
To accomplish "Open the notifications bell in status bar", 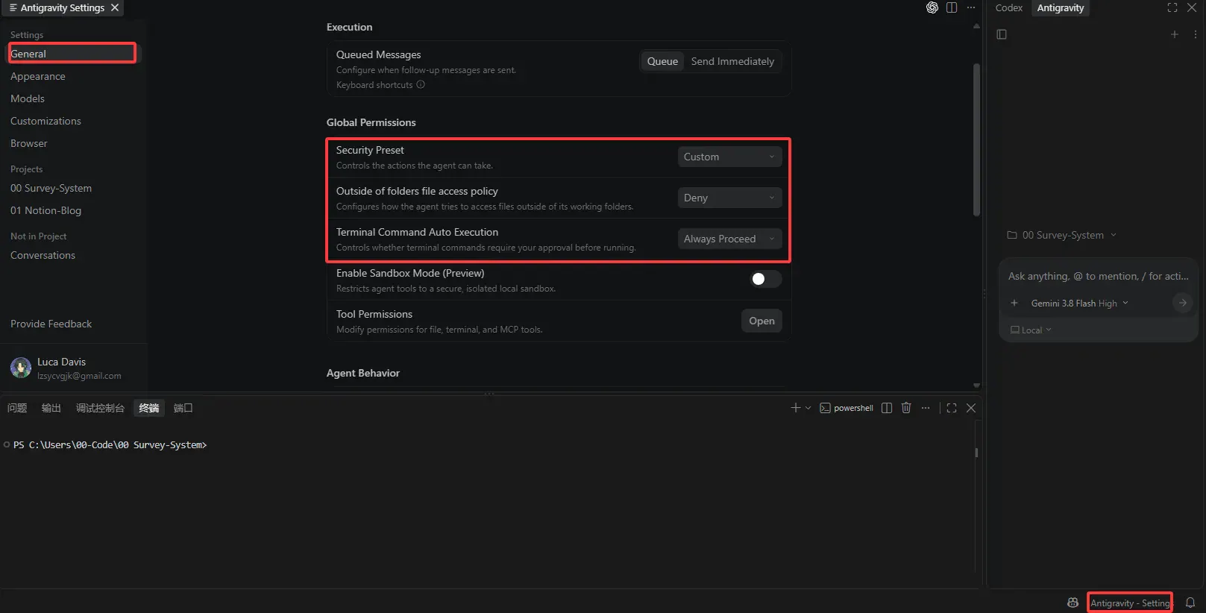I will pos(1190,603).
